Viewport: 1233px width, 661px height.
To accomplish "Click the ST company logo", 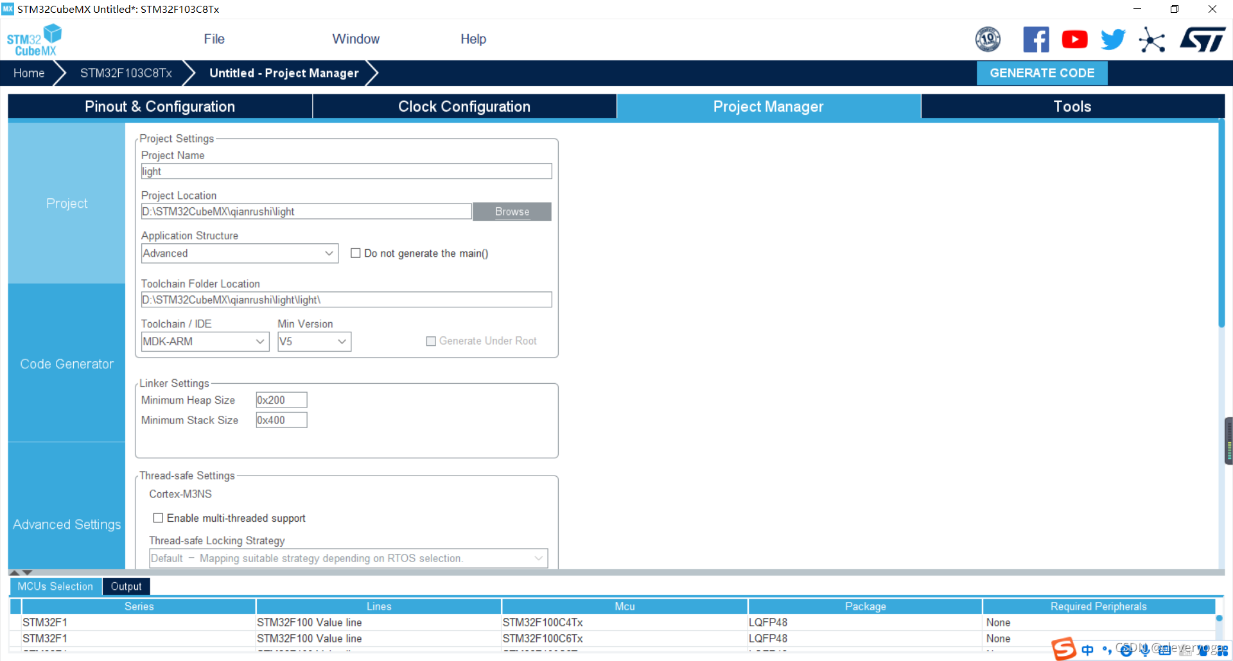I will (1202, 39).
